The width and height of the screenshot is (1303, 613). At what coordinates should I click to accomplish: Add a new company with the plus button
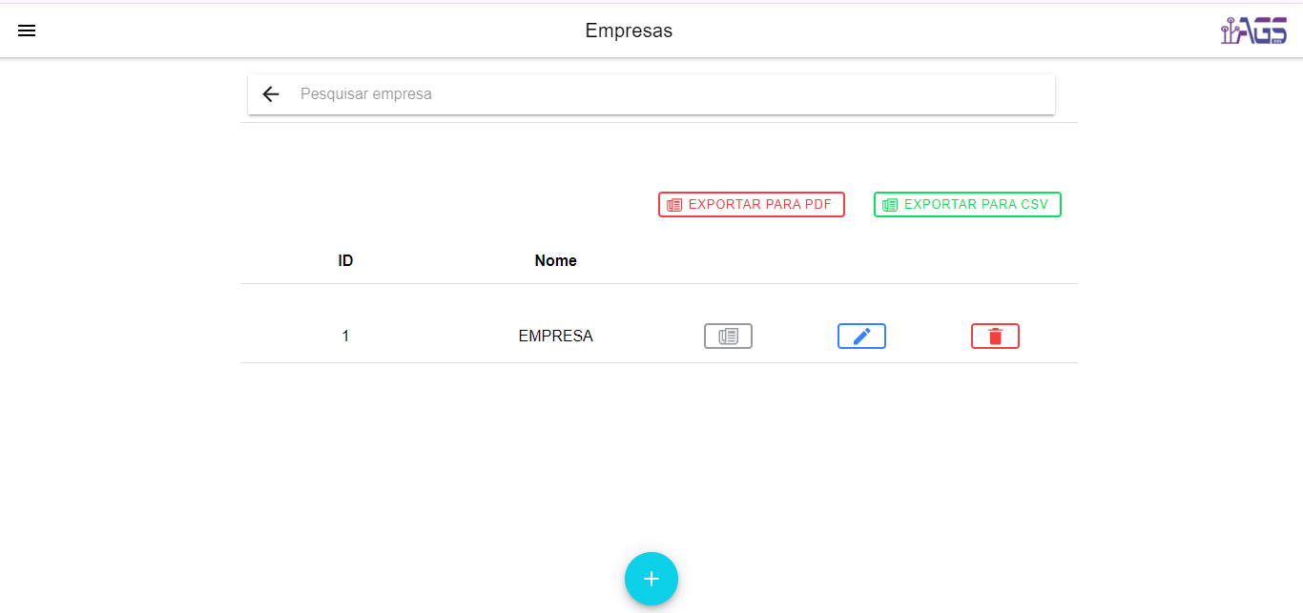point(651,579)
